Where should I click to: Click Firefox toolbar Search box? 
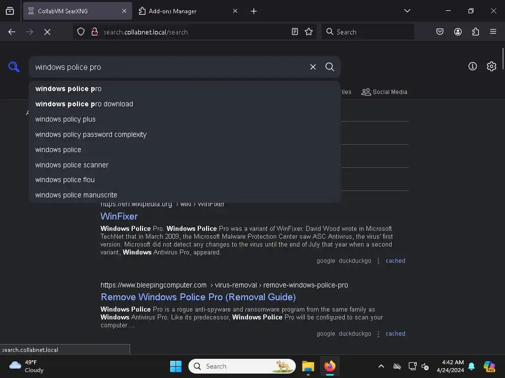(368, 32)
